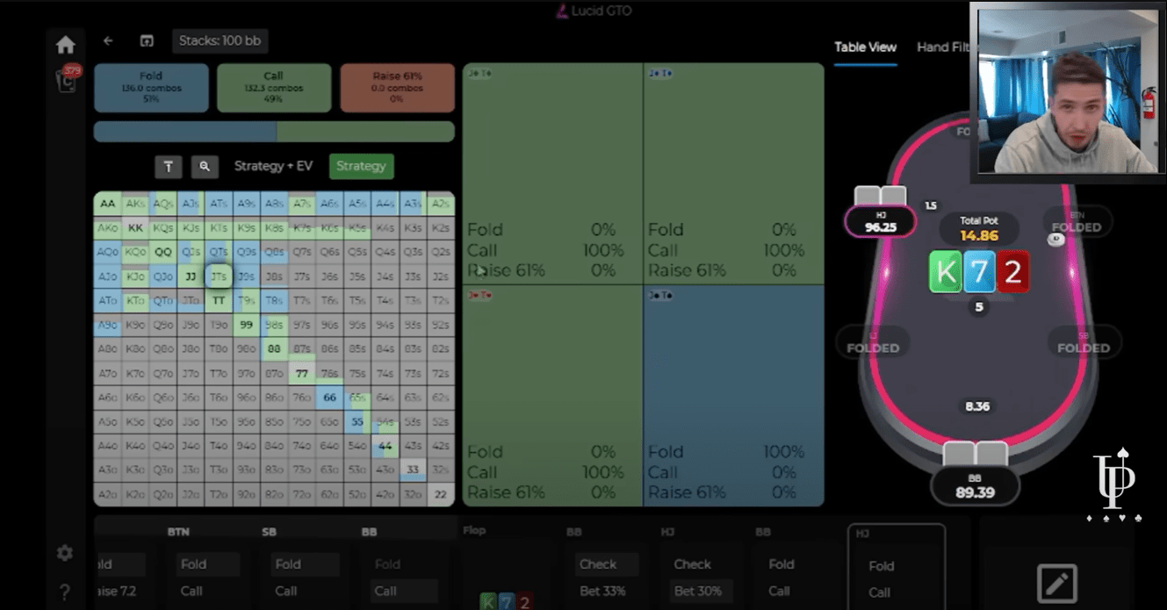Click the Raise 61% action box

[397, 88]
